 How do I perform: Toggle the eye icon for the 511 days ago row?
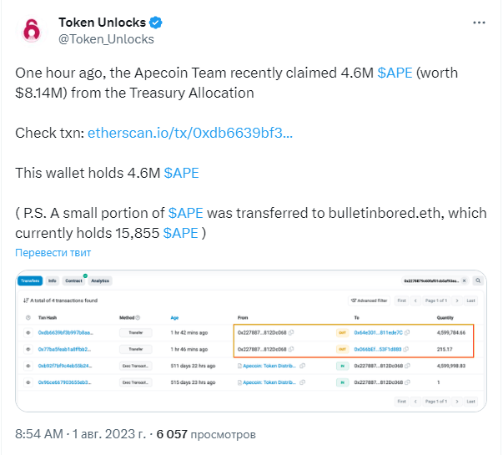(x=28, y=366)
